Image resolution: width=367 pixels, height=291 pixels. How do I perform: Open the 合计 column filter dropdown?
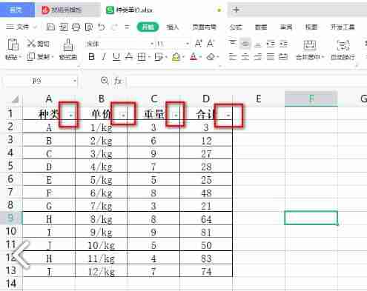point(228,115)
